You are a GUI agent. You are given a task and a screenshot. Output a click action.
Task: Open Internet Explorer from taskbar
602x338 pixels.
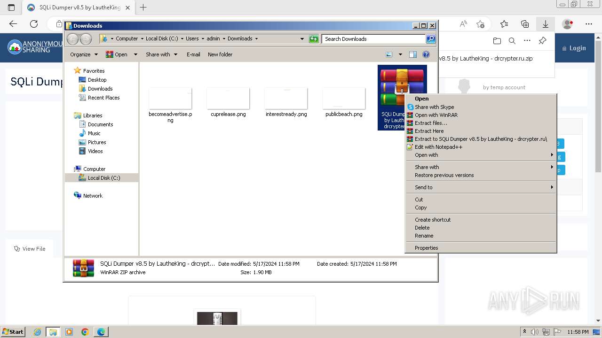pos(38,332)
